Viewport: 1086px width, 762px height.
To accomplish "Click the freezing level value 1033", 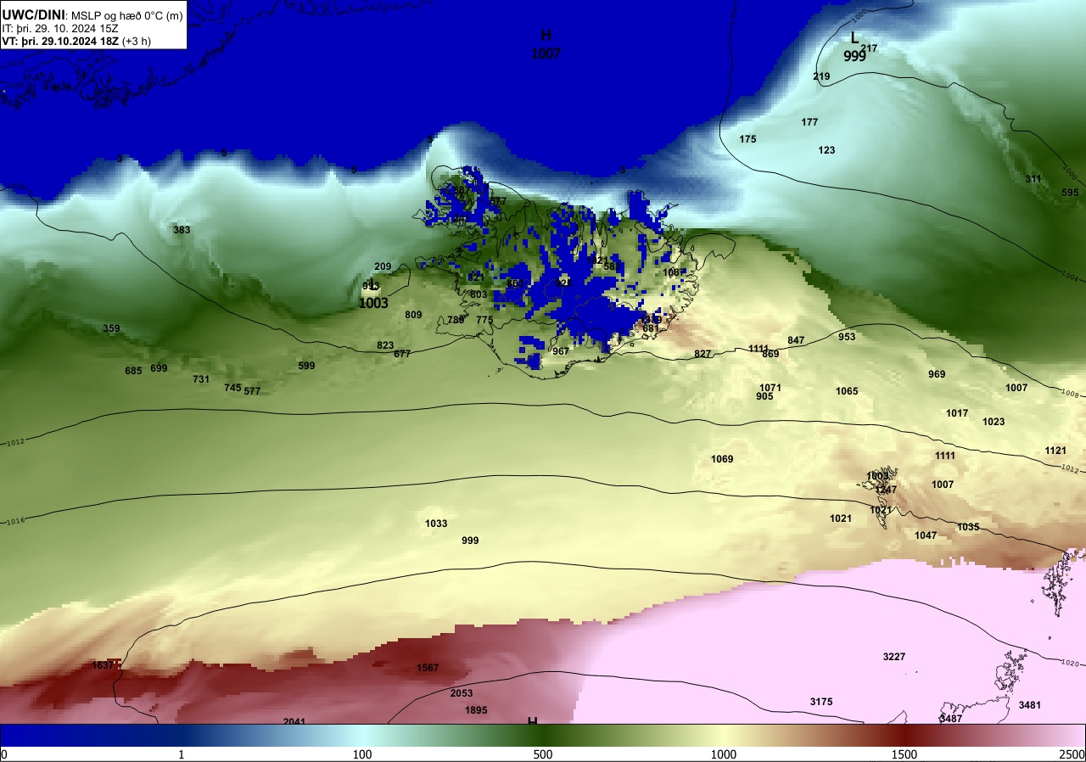I will pyautogui.click(x=436, y=524).
